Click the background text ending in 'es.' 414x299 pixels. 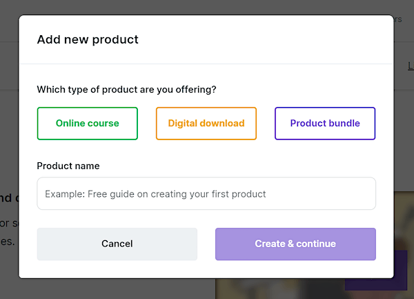click(x=8, y=242)
